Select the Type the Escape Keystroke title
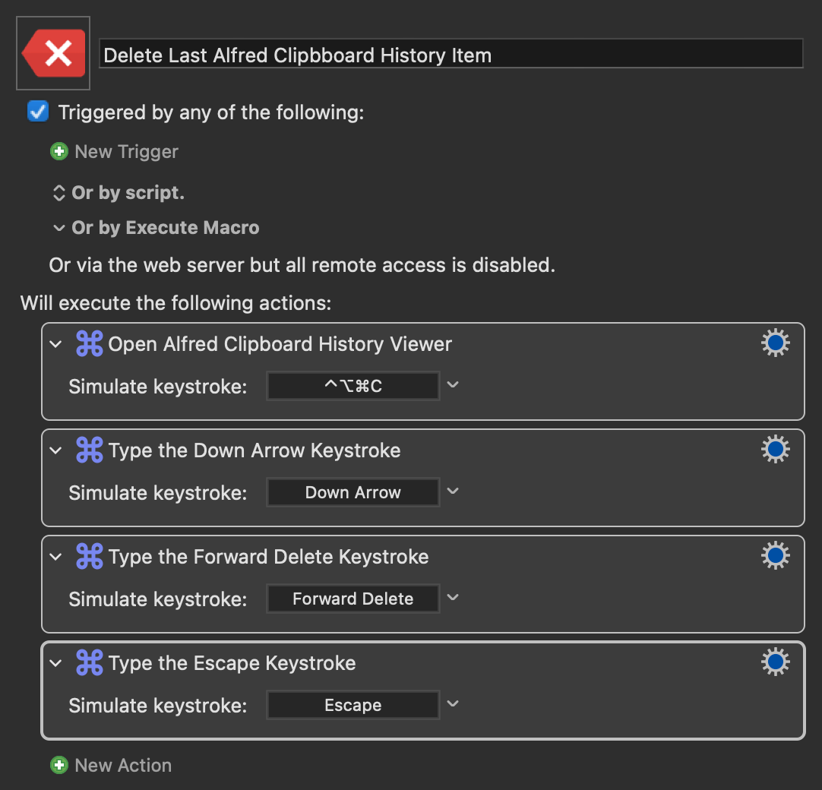Screen dimensions: 822x790 (x=232, y=664)
